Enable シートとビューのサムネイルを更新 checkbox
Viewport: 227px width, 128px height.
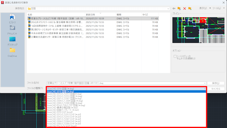coord(175,57)
